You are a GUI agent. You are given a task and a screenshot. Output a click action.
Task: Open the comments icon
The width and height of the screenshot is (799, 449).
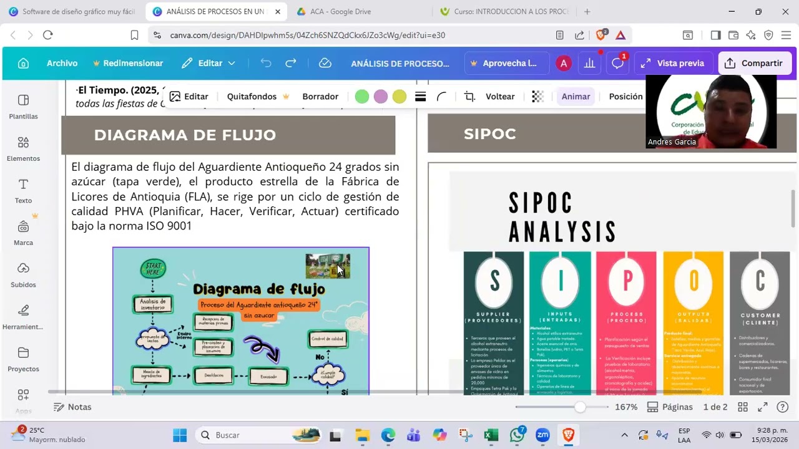pyautogui.click(x=617, y=63)
